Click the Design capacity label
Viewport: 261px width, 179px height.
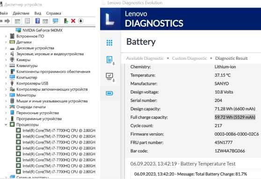click(x=145, y=109)
